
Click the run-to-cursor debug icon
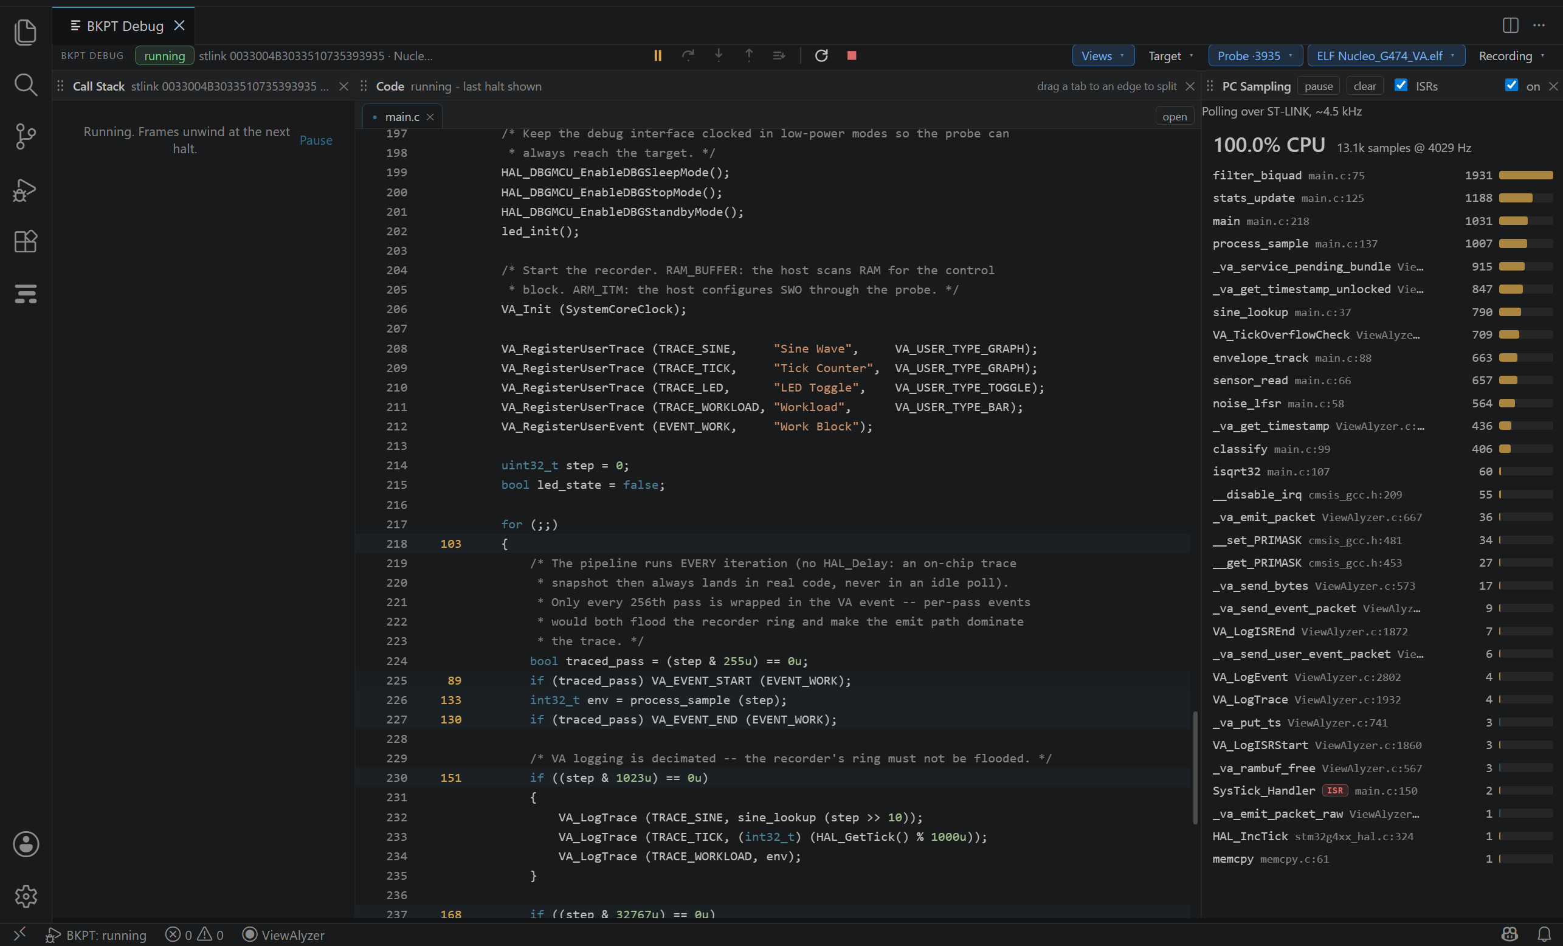pos(779,56)
